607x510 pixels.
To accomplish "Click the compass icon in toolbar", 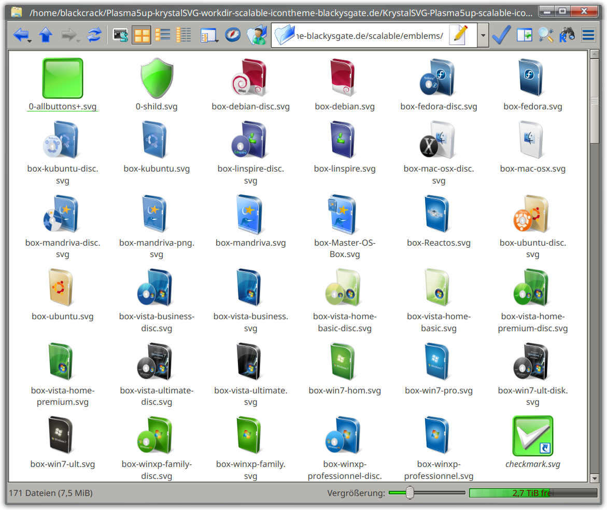I will [233, 35].
